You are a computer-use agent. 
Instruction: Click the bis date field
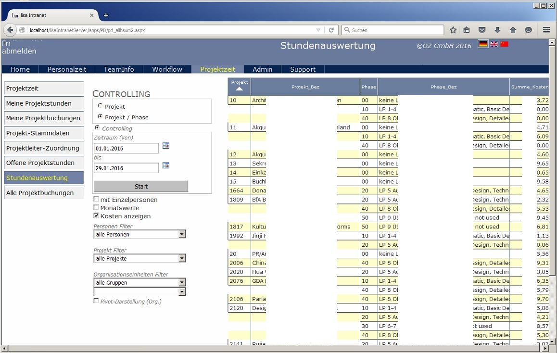coord(126,168)
